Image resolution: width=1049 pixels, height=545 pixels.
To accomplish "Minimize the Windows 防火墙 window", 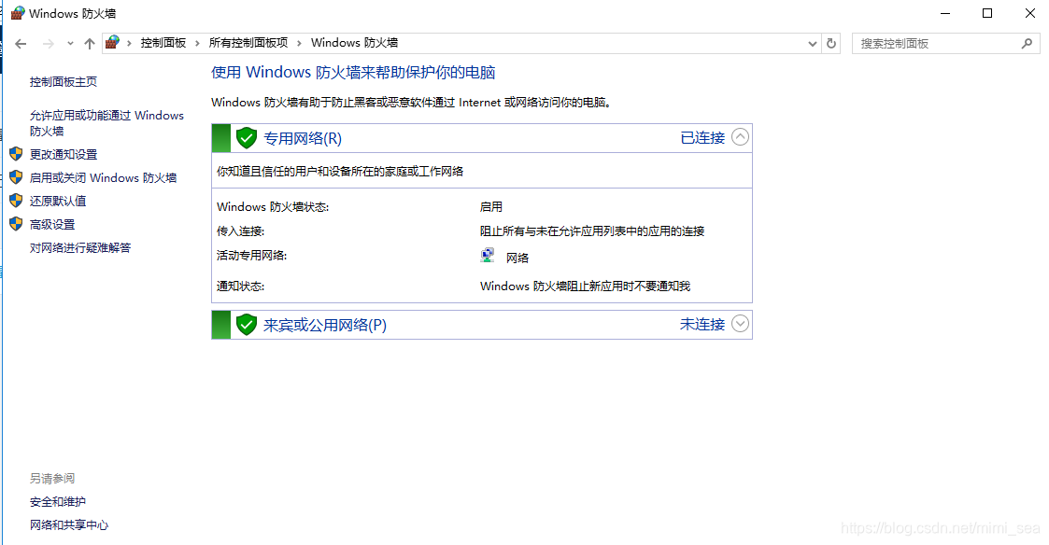I will pyautogui.click(x=945, y=13).
